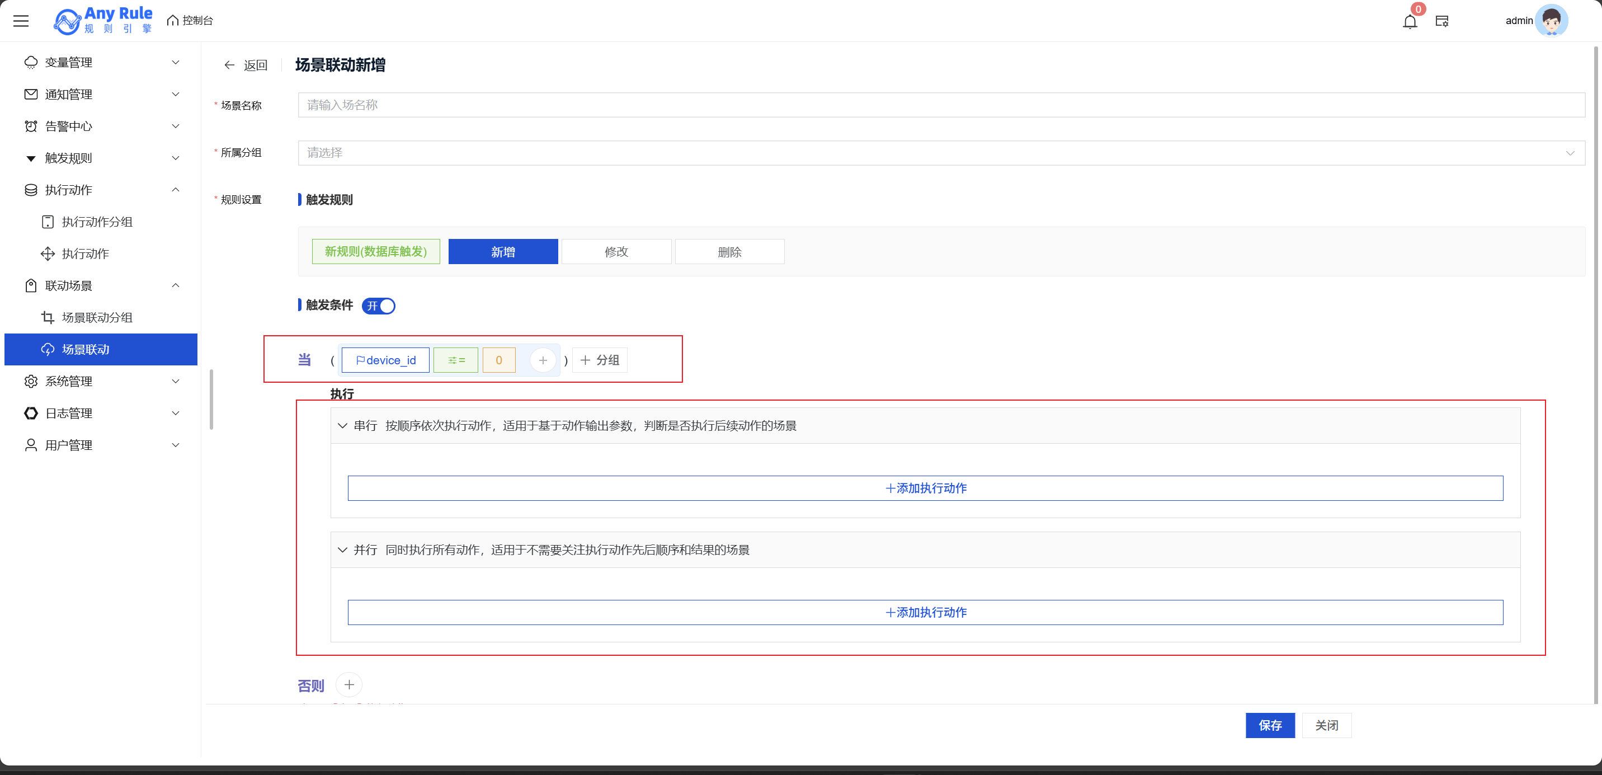Screen dimensions: 1602x775
Task: Click admin avatar picture
Action: pyautogui.click(x=1551, y=21)
